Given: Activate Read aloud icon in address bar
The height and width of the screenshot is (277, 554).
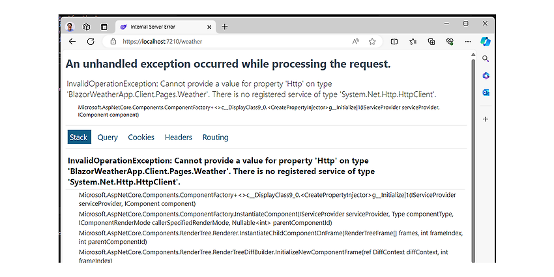Looking at the screenshot, I should pyautogui.click(x=356, y=42).
